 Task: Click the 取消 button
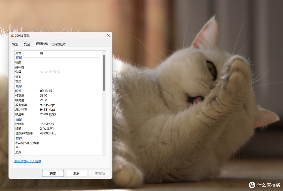76,173
